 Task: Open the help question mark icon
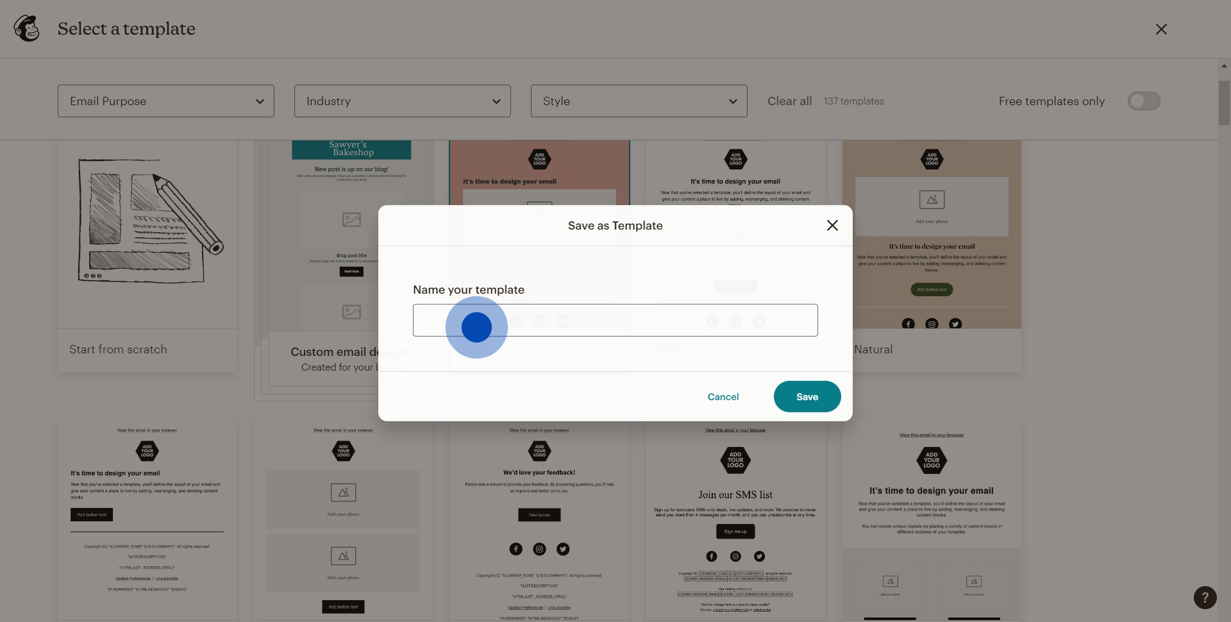(1205, 598)
